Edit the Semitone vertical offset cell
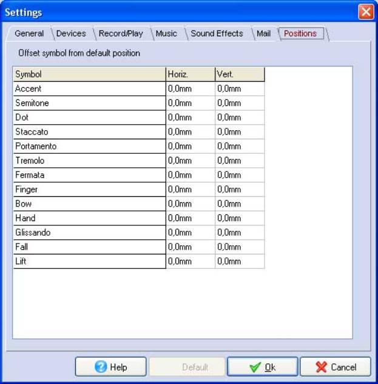This screenshot has width=378, height=384. pos(240,103)
